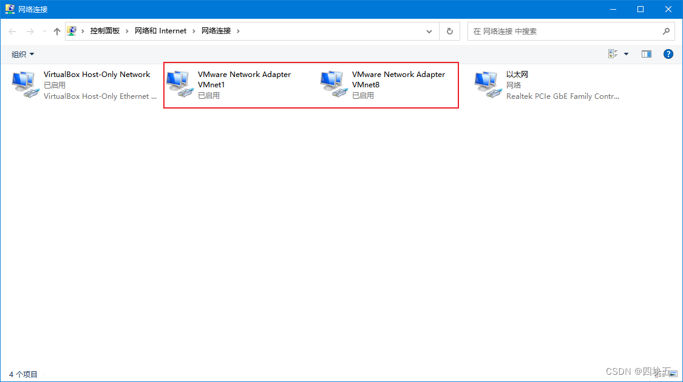Screen dimensions: 683x382
Task: Change the view layout icon
Action: [x=613, y=54]
